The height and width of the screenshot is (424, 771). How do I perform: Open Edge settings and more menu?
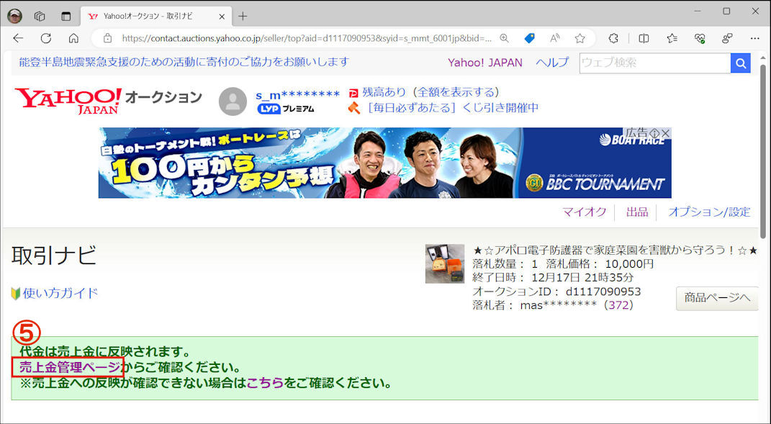754,38
